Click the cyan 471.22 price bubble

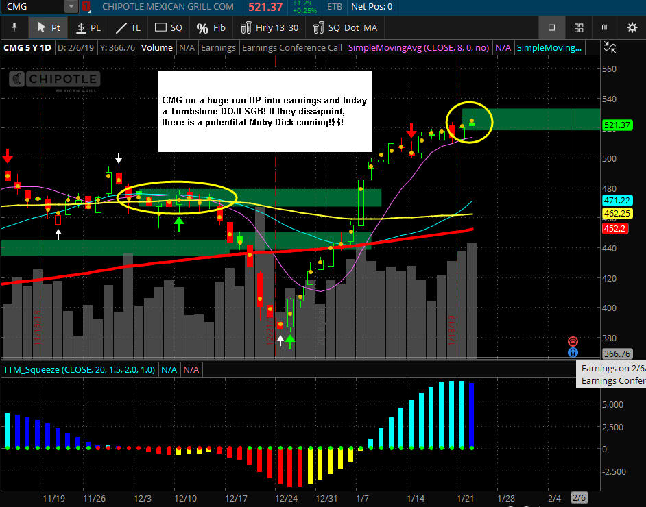[617, 201]
